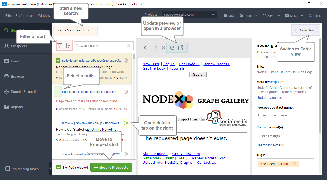
Task: Uncheck the nodexlgraphgallery.org result checkbox
Action: pos(58,61)
